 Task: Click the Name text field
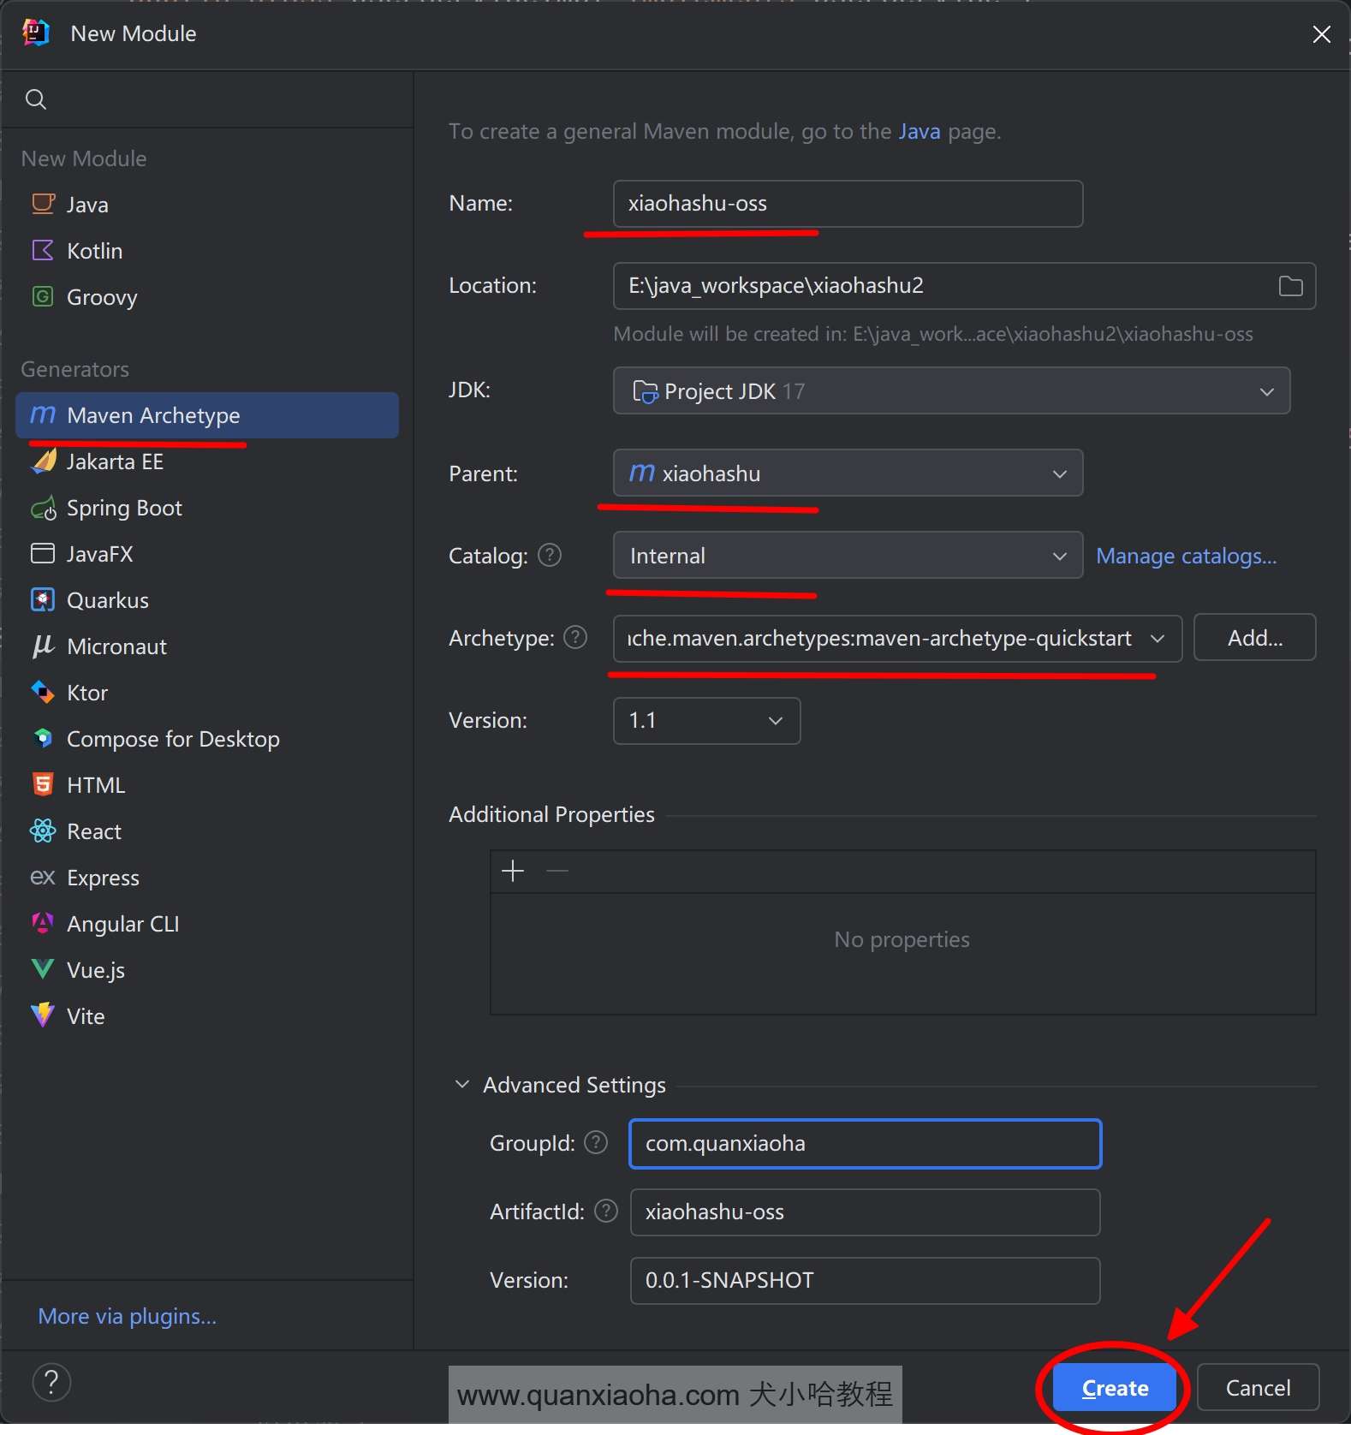pyautogui.click(x=848, y=204)
